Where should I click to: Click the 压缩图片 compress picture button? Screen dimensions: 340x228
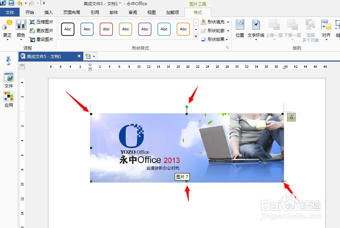[41, 22]
